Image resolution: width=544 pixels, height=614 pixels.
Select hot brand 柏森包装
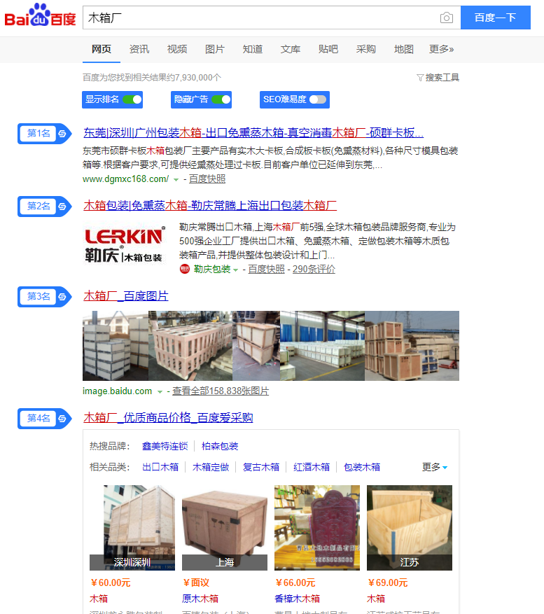pos(220,446)
